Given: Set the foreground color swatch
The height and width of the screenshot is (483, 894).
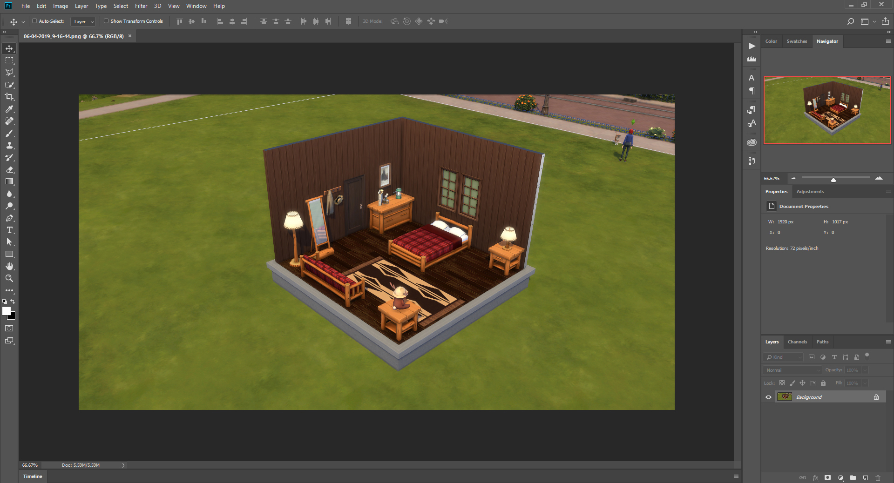Looking at the screenshot, I should 6,311.
